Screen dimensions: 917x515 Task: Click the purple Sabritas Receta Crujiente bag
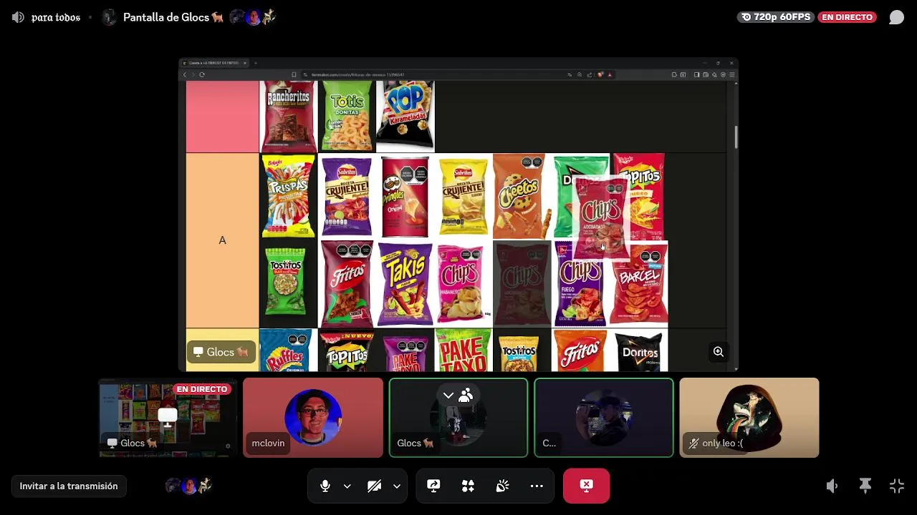[347, 197]
